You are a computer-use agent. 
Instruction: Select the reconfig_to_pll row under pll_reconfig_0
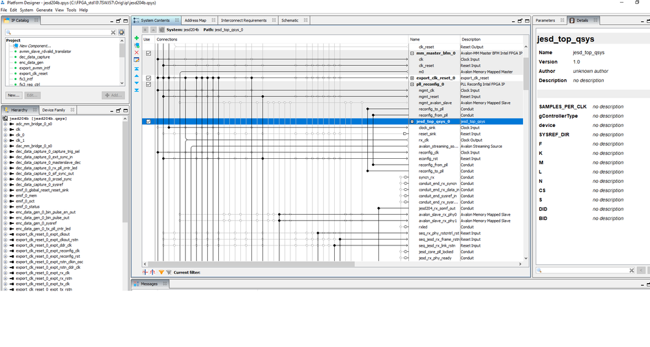[431, 109]
